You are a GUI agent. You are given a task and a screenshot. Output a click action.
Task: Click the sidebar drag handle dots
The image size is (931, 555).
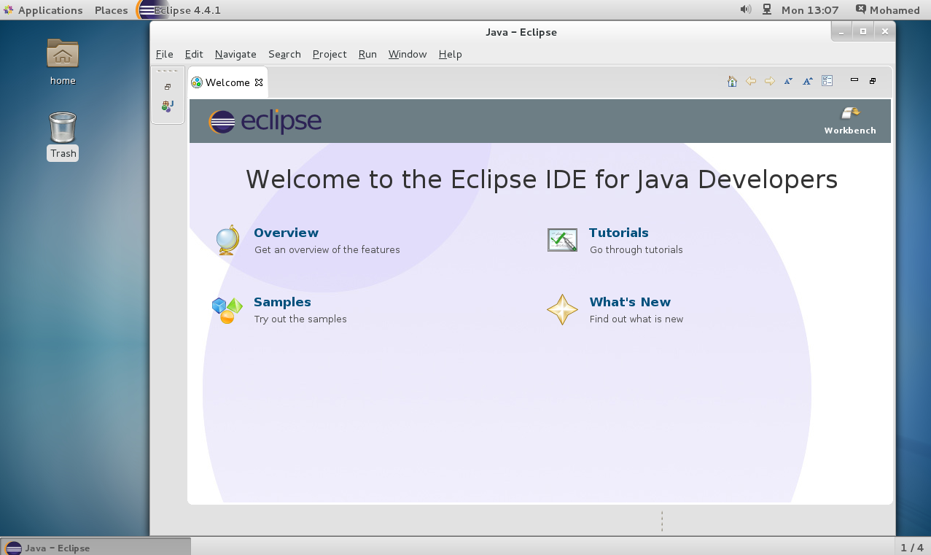pyautogui.click(x=168, y=71)
